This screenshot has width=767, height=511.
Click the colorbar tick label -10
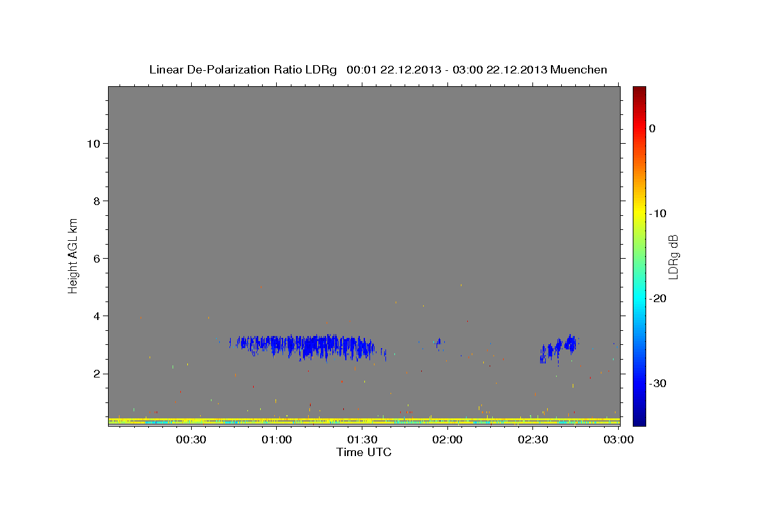(658, 213)
